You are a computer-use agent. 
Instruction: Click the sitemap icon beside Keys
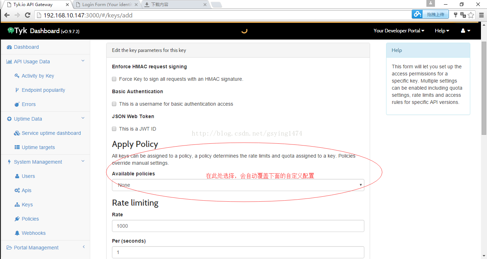pos(17,205)
